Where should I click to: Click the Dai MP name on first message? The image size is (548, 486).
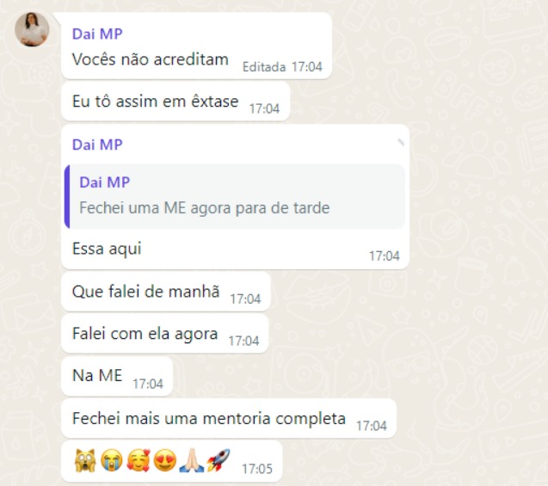click(x=97, y=34)
